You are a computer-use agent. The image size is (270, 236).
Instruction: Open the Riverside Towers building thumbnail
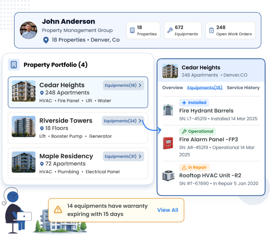tap(24, 126)
